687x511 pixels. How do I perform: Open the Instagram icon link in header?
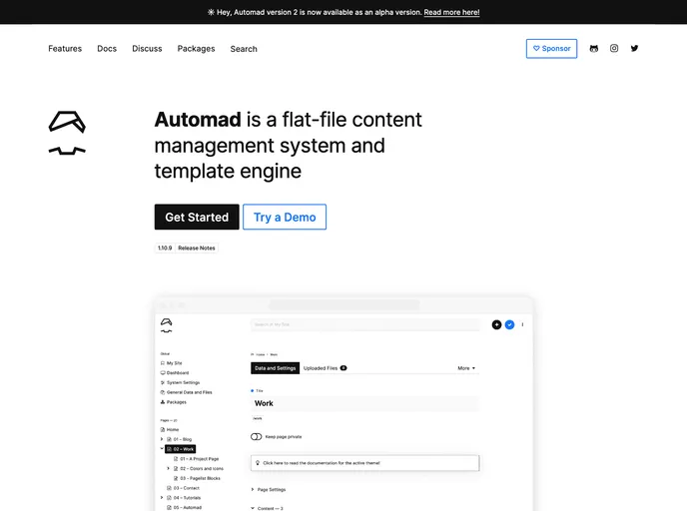coord(614,48)
